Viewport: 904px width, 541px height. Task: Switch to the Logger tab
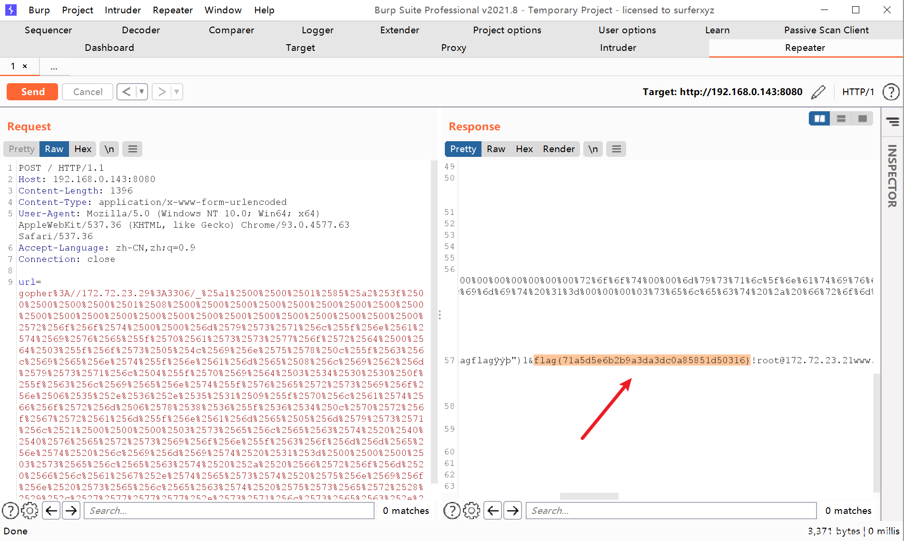(317, 30)
